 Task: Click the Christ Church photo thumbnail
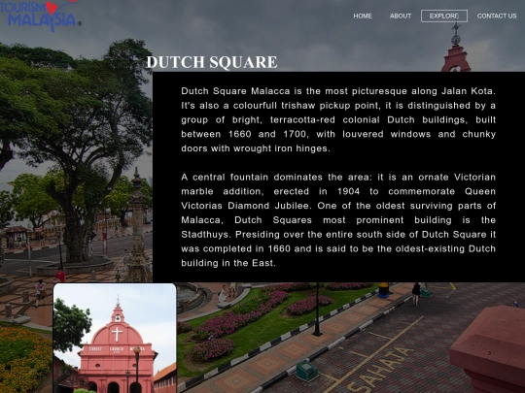[115, 339]
